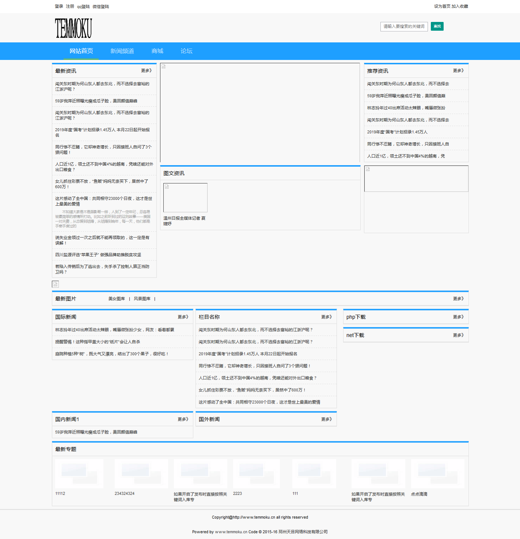Focus the keyword search input field
This screenshot has width=520, height=539.
(x=404, y=26)
